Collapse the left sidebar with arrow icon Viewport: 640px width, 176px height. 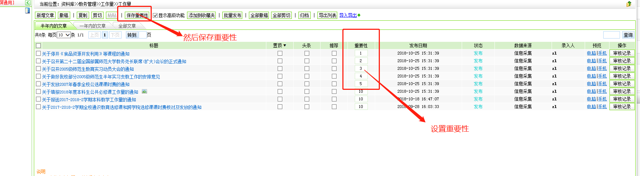[28, 3]
